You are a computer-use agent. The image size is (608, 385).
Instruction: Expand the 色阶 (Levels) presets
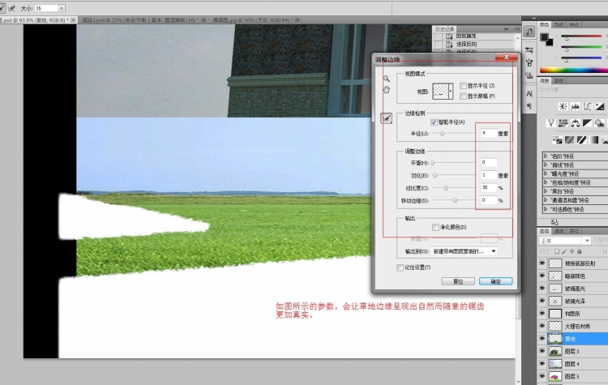pos(546,156)
